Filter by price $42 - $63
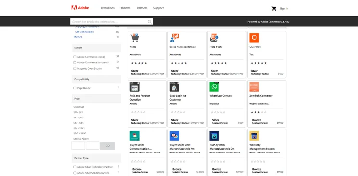Screen dimensions: 358x176 78,117
